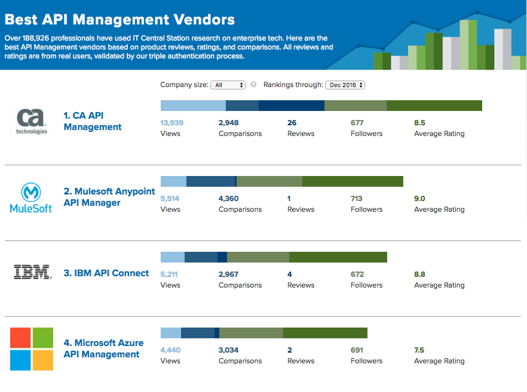This screenshot has width=527, height=392.
Task: Select the IBM API Connect link
Action: coord(106,273)
